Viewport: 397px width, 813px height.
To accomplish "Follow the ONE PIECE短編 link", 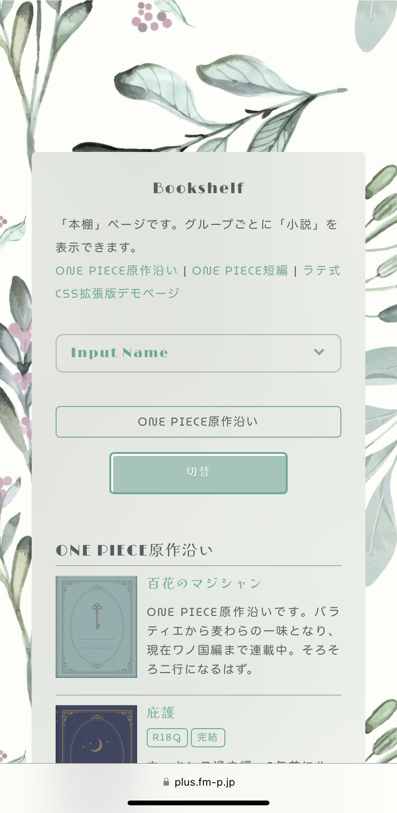I will (x=240, y=271).
